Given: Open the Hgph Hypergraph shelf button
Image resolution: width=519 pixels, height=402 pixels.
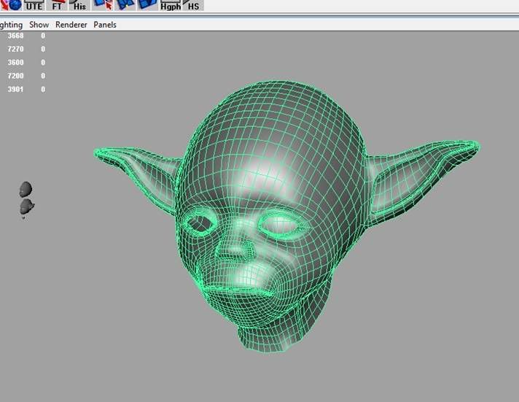Looking at the screenshot, I should [x=171, y=5].
